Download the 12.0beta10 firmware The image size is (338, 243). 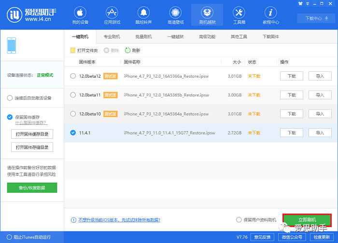[292, 114]
